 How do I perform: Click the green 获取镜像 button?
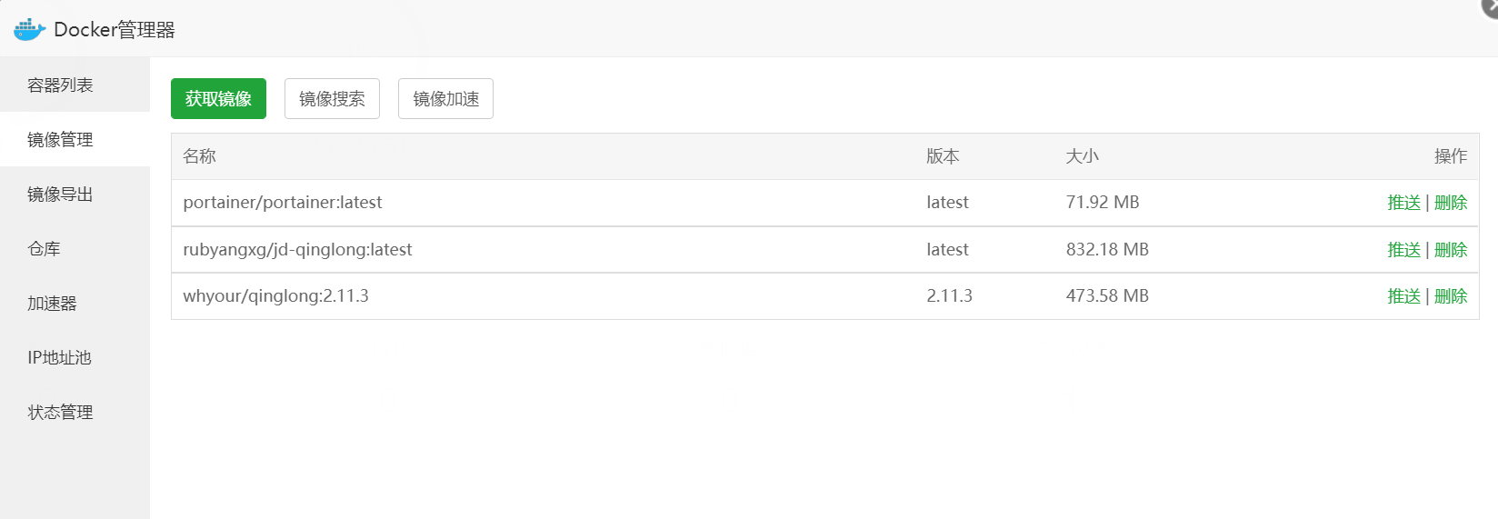point(218,98)
